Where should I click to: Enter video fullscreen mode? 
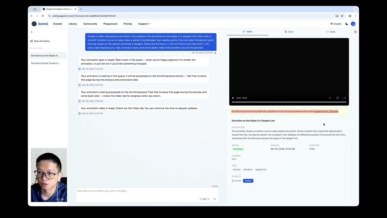tap(338, 98)
